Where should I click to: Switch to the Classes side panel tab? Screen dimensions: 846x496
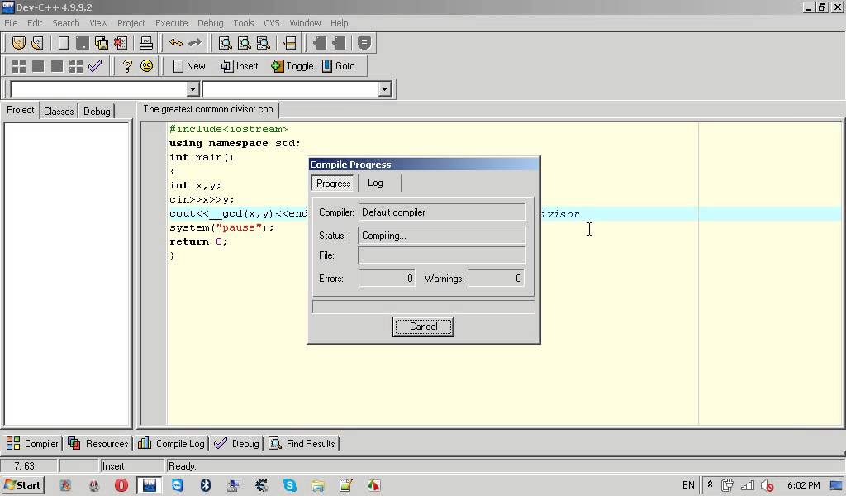point(59,111)
